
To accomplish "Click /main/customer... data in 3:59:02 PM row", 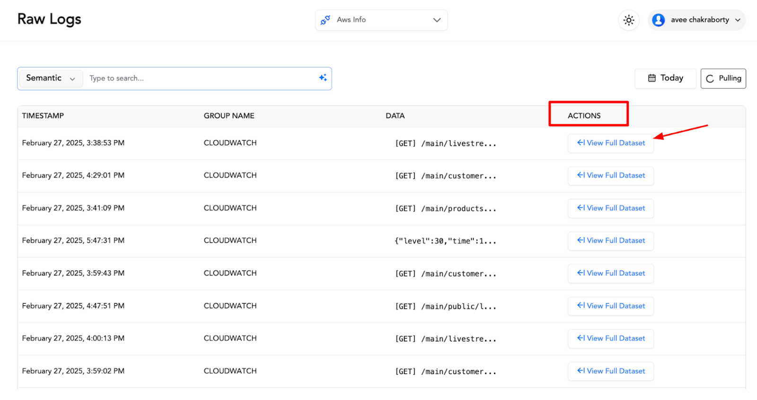I will click(446, 372).
